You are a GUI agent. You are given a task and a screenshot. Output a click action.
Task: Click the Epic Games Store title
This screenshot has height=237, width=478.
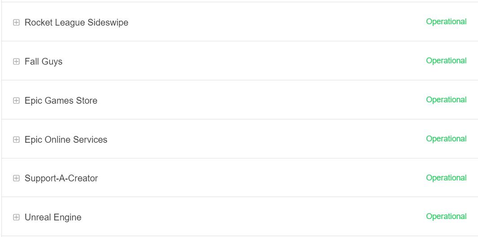61,101
